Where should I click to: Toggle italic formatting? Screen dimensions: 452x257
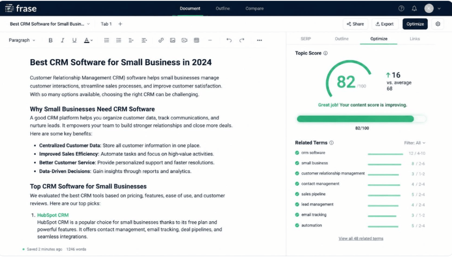click(x=62, y=40)
